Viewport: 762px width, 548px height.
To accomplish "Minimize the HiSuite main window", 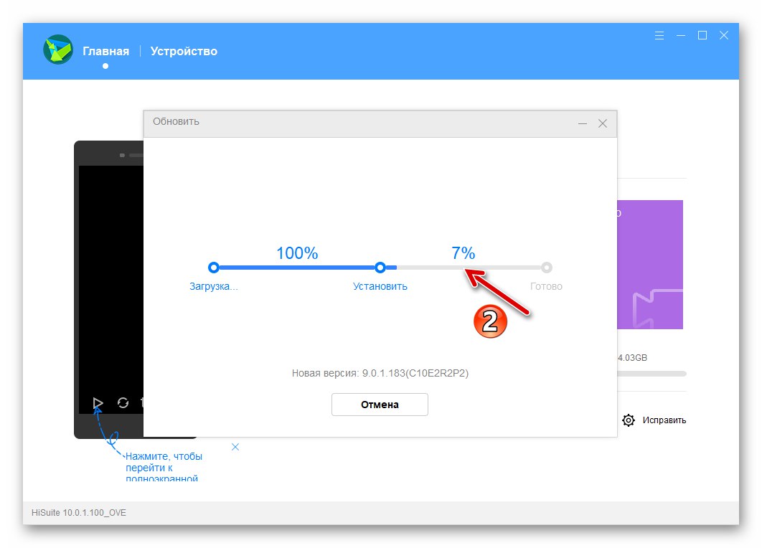I will 681,35.
